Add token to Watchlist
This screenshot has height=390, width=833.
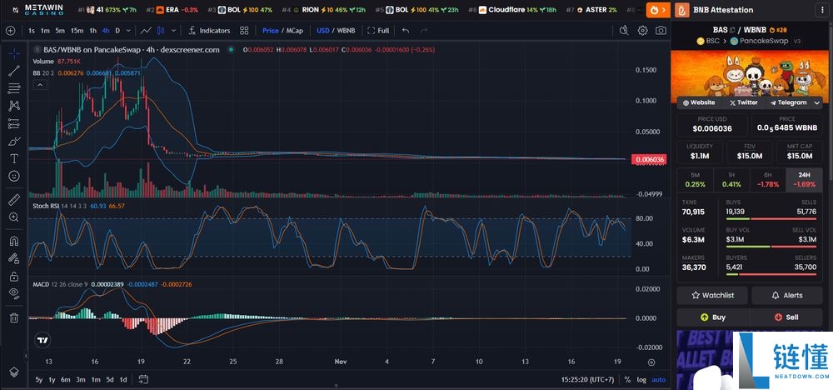coord(712,295)
